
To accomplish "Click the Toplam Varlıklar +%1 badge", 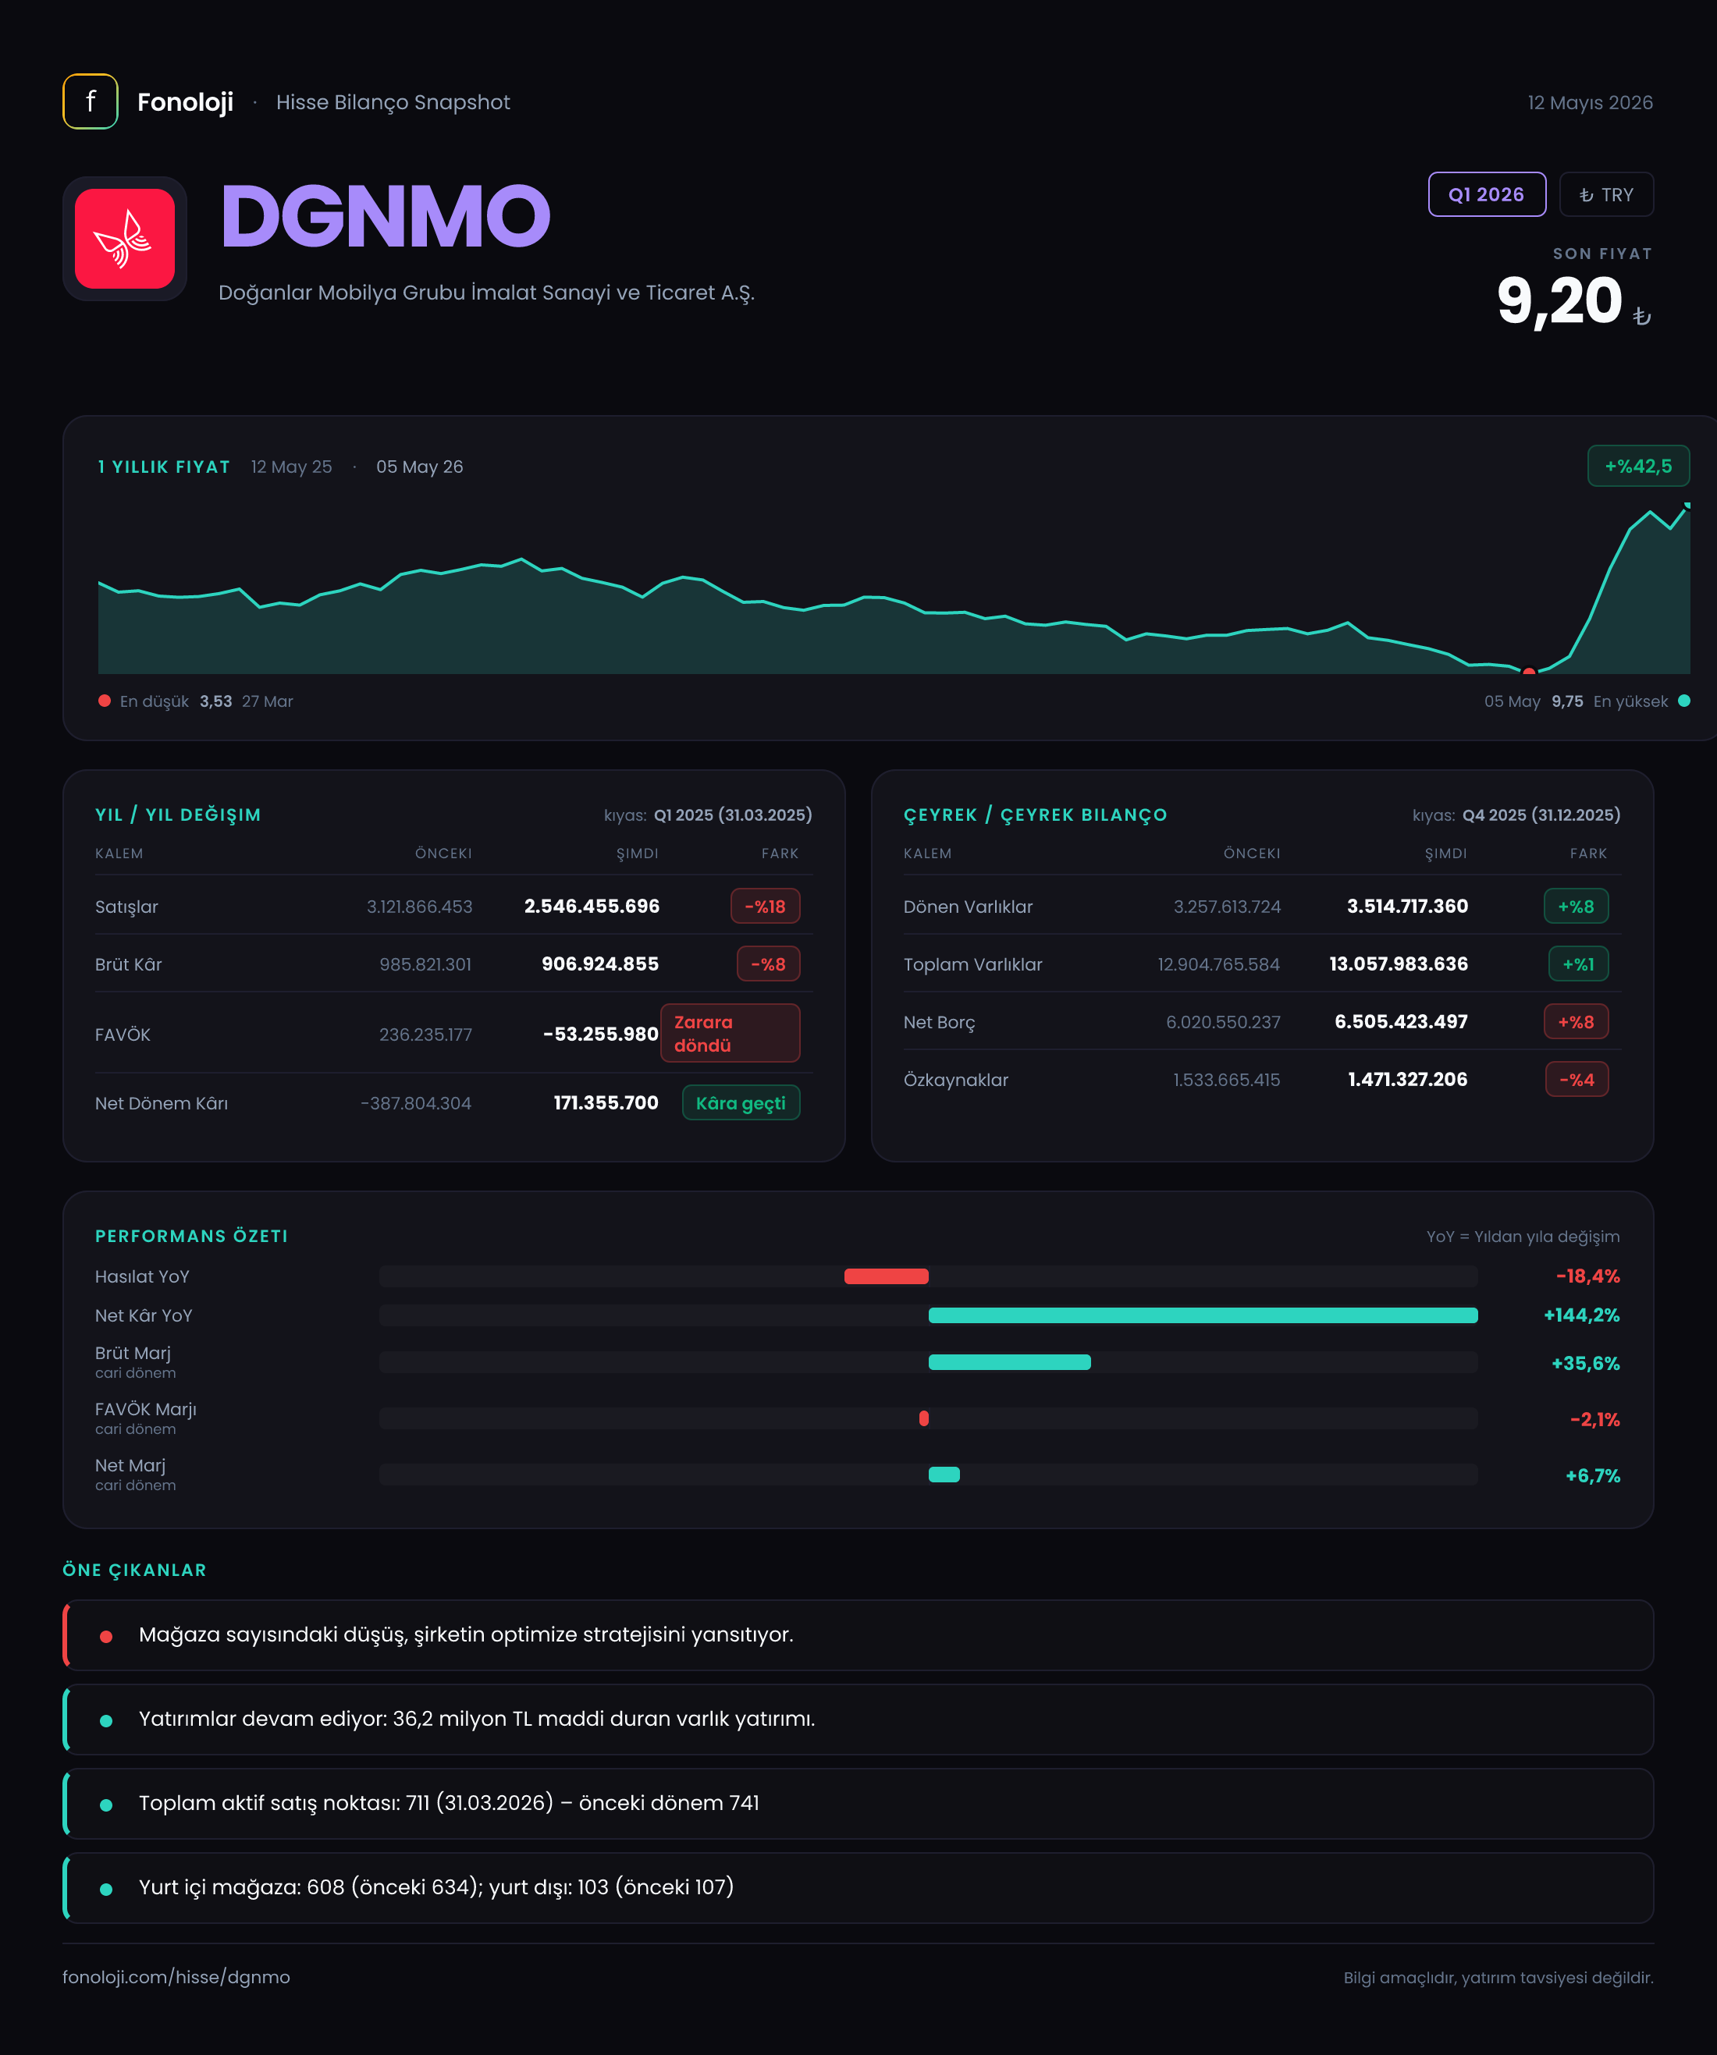I will click(1578, 964).
